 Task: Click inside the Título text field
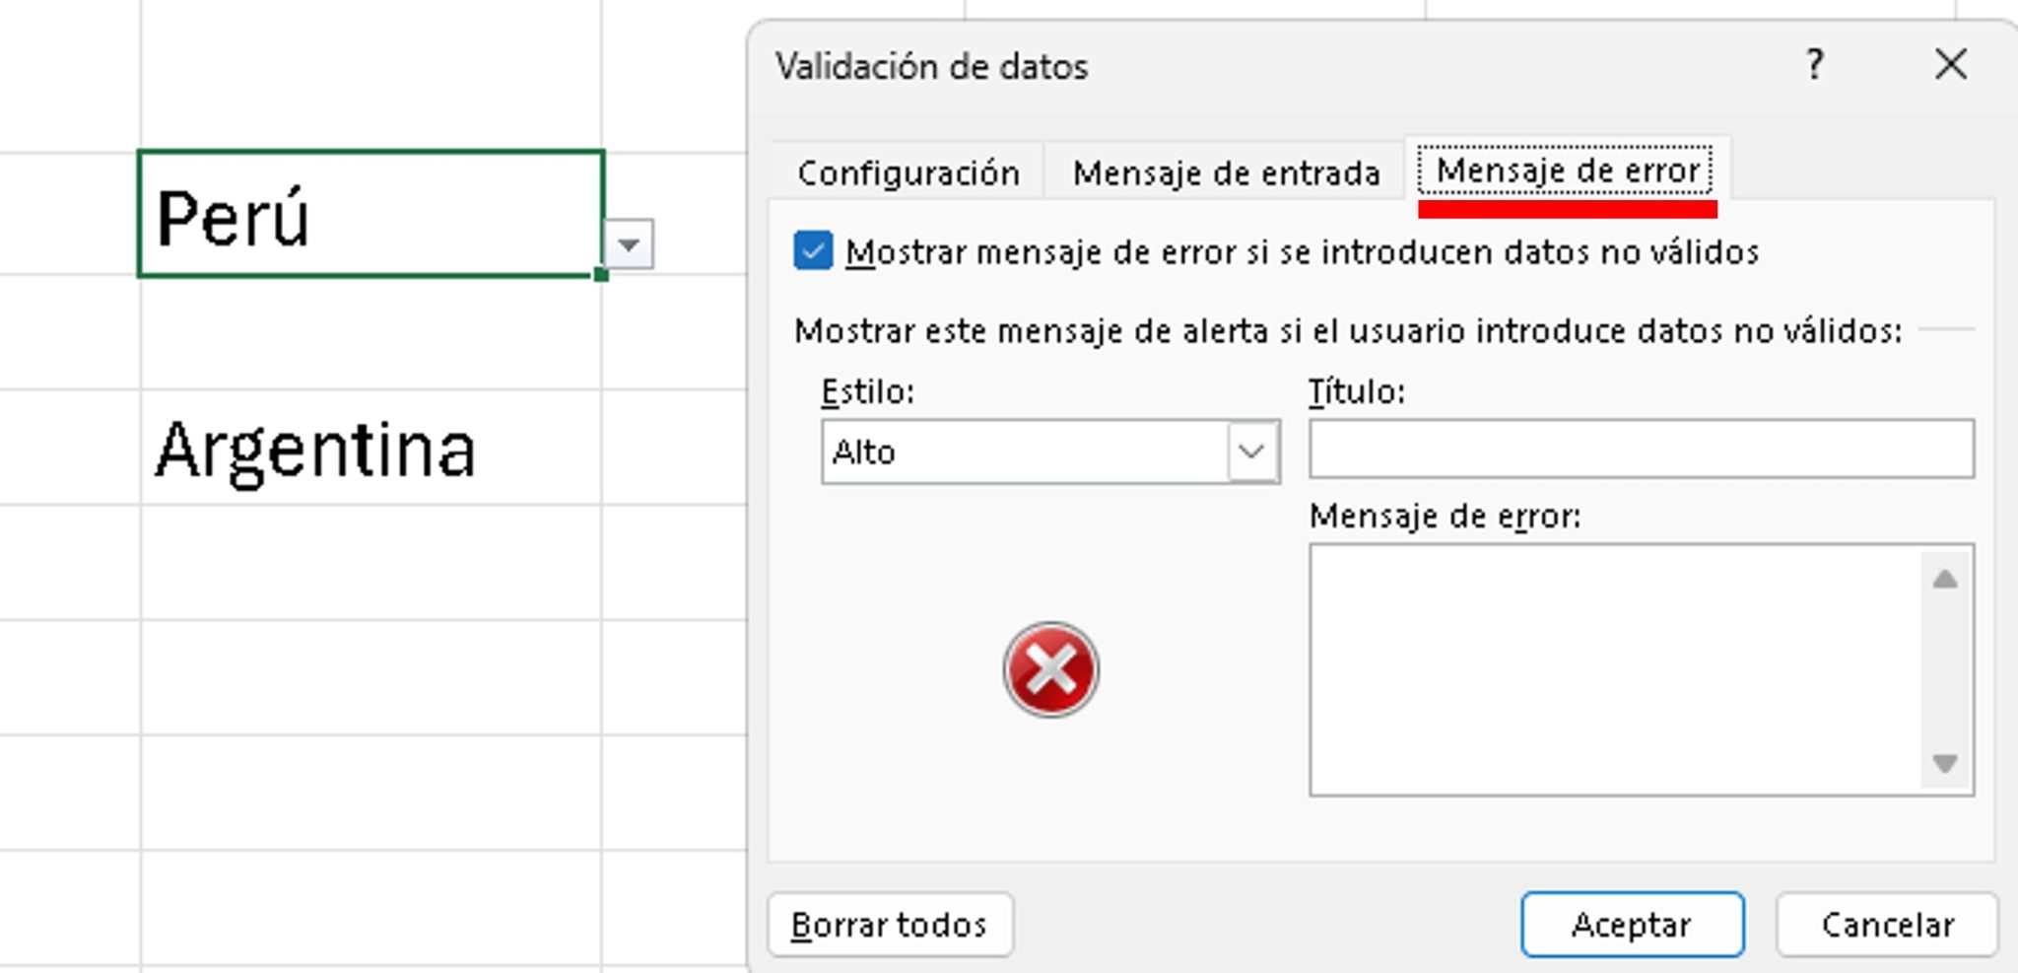1641,450
